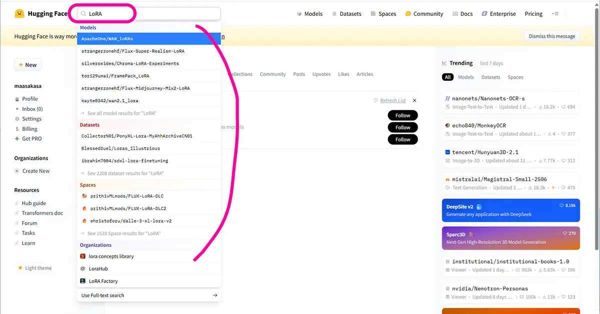Select the ApacheOne/WAN_loRAs model result
The width and height of the screenshot is (600, 314).
click(149, 38)
